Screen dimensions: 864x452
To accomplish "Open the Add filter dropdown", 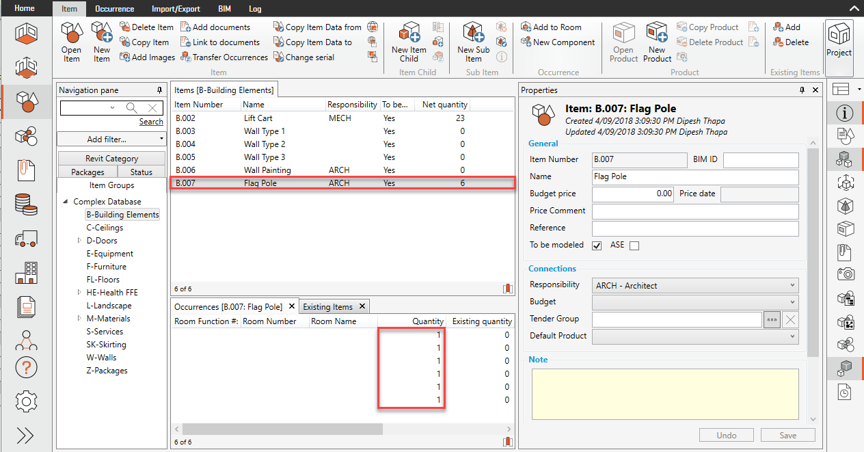I will click(111, 139).
